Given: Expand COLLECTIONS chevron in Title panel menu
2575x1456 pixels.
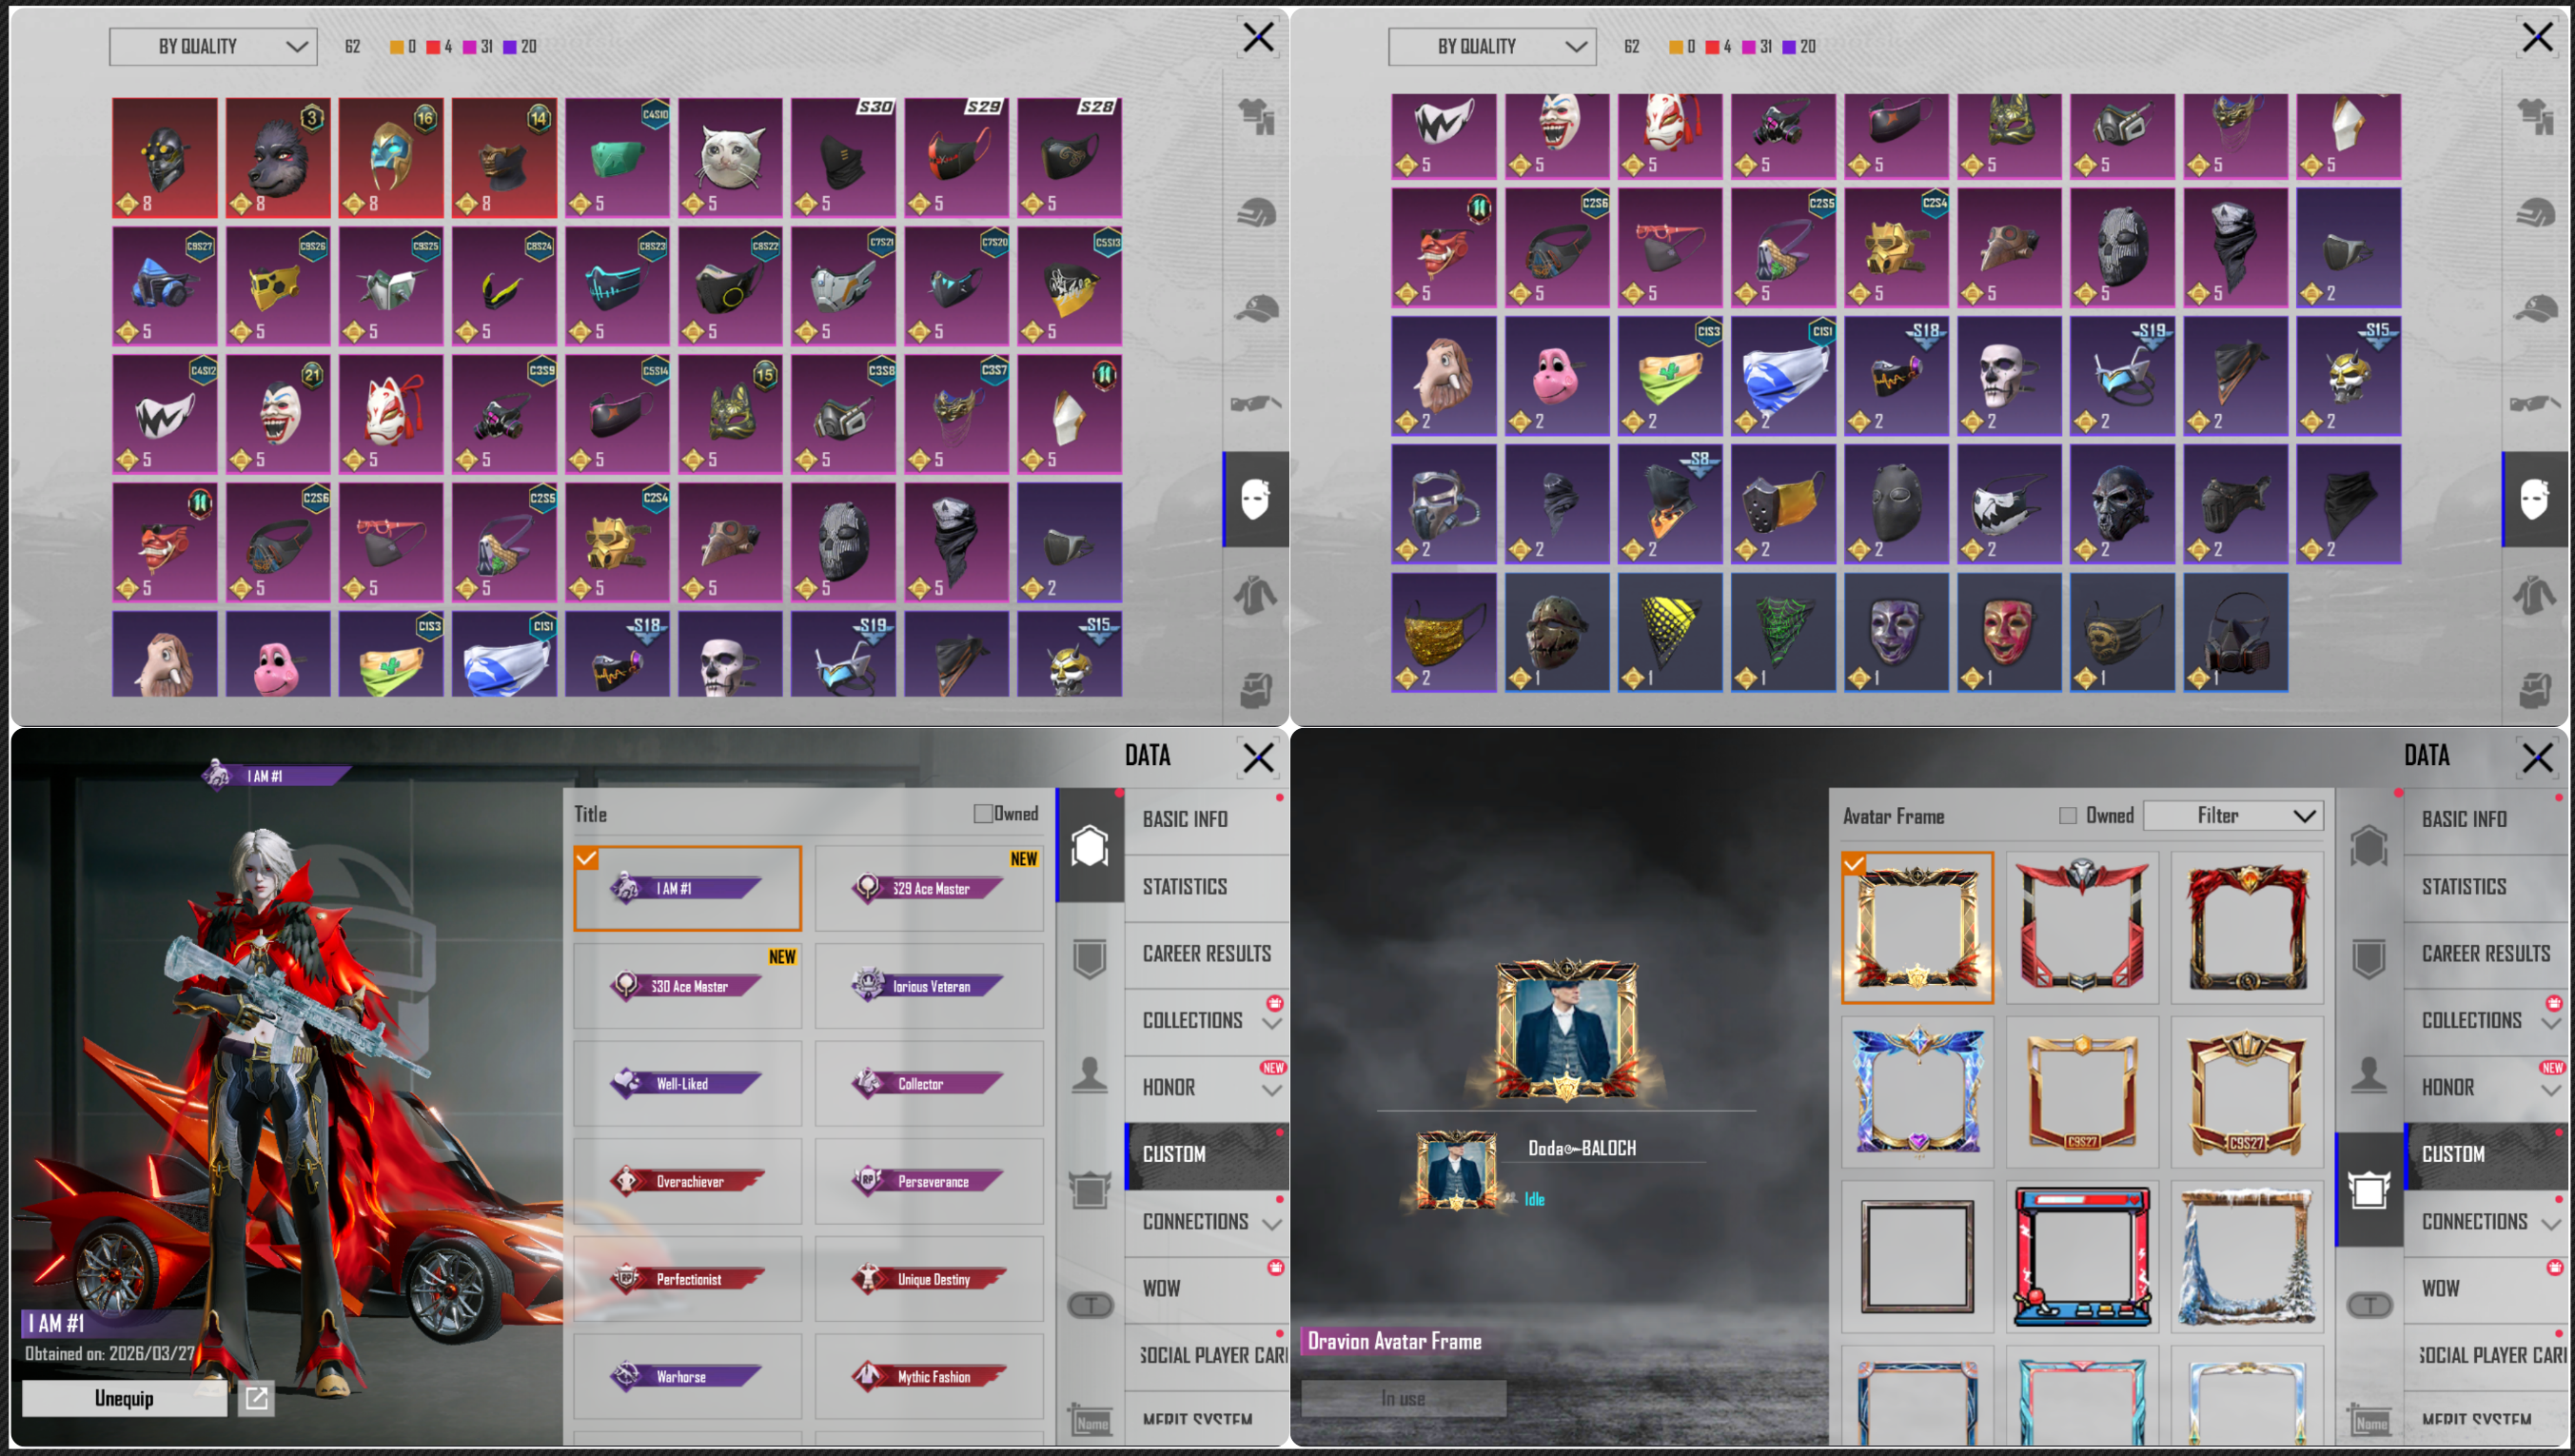Looking at the screenshot, I should click(1271, 1024).
